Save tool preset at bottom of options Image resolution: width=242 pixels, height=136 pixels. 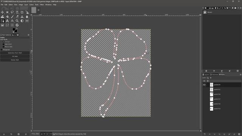pyautogui.click(x=4, y=134)
